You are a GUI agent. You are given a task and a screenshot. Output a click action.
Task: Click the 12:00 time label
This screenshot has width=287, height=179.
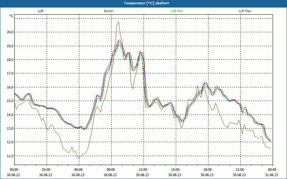point(142,170)
